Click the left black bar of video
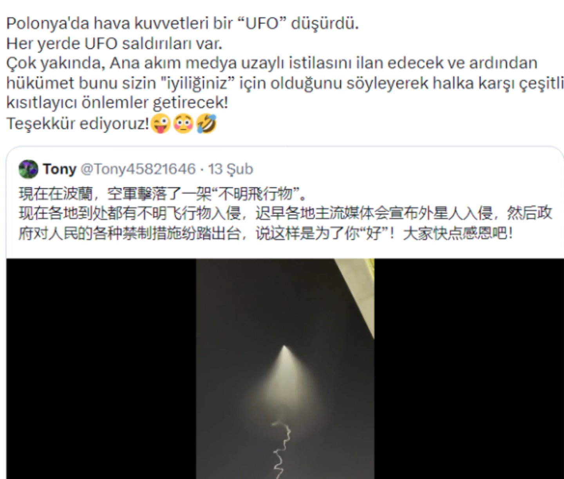 click(x=101, y=368)
